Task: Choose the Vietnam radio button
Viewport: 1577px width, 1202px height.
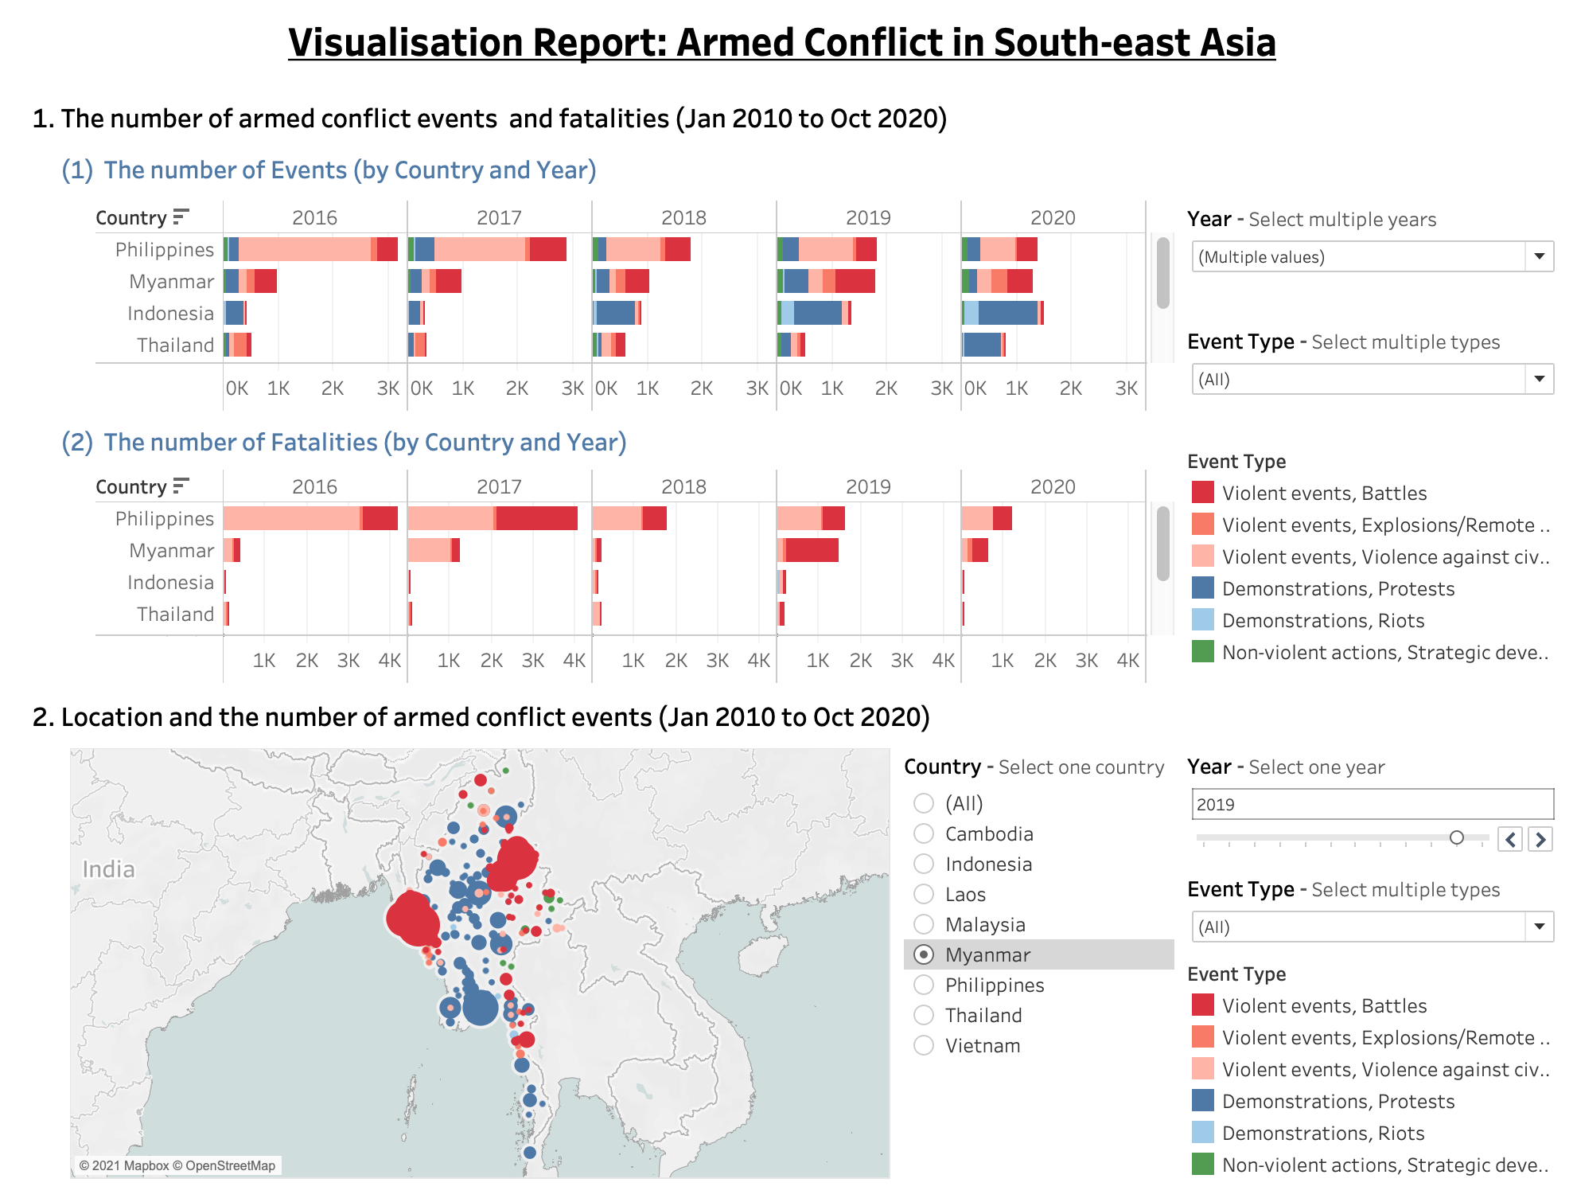Action: click(924, 1045)
